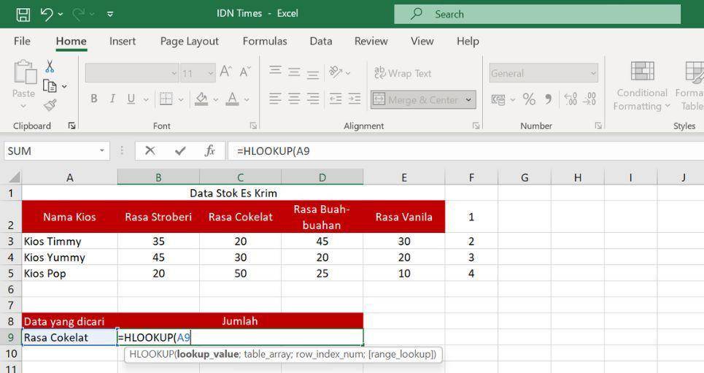Open the Number dialog launcher
704x373 pixels.
(x=598, y=126)
